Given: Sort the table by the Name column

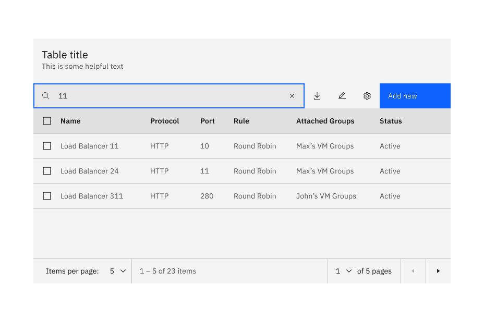Looking at the screenshot, I should click(70, 121).
